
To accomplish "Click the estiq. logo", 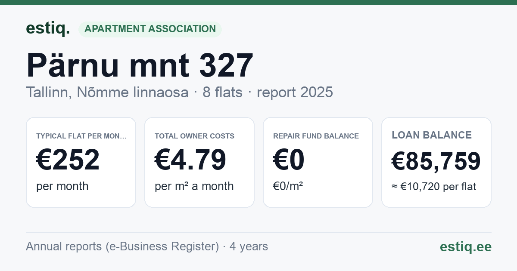I will tap(48, 28).
